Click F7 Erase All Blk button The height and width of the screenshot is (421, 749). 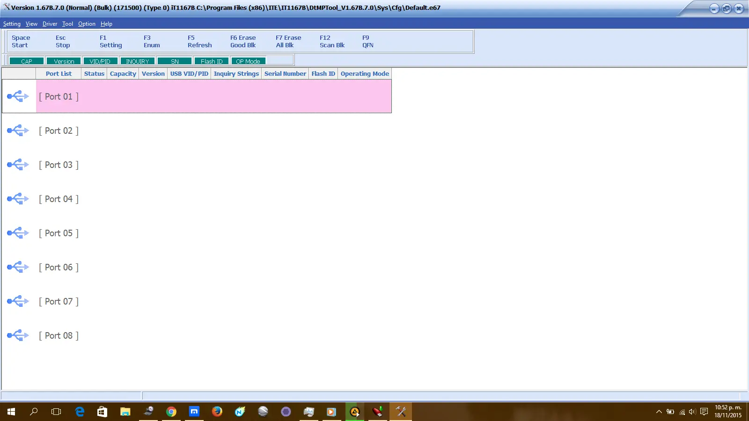point(288,42)
